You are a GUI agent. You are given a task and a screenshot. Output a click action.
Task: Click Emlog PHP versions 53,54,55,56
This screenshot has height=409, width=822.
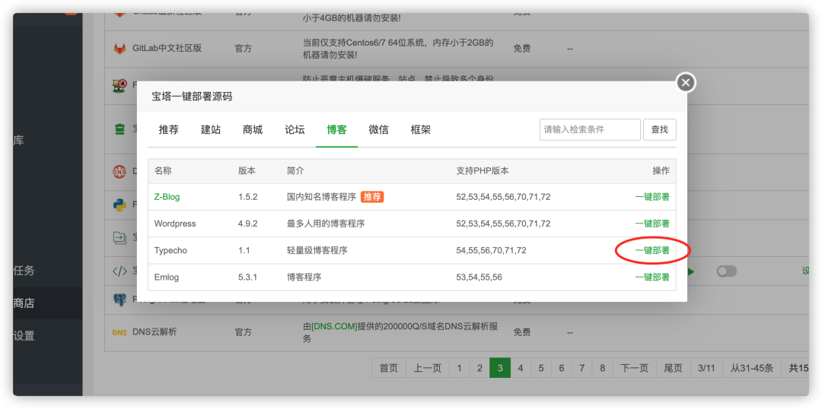click(x=479, y=277)
